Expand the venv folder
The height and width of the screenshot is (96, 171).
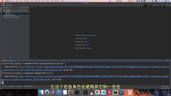[x=5, y=12]
